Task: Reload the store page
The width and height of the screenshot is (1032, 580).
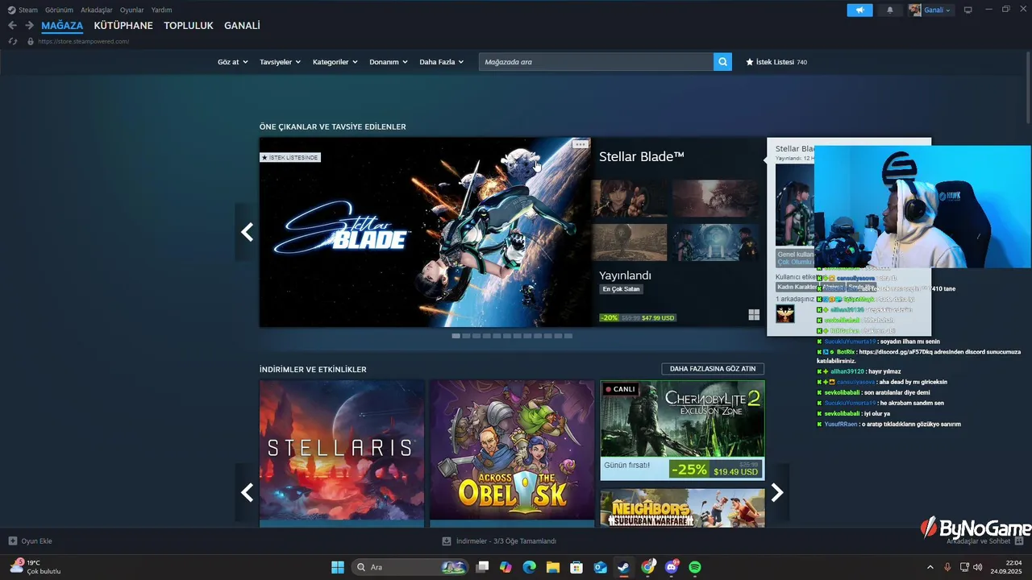Action: (x=13, y=41)
